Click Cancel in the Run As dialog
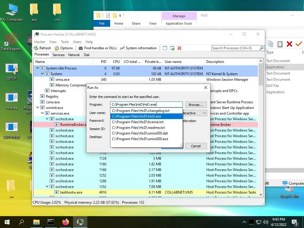 point(196,146)
